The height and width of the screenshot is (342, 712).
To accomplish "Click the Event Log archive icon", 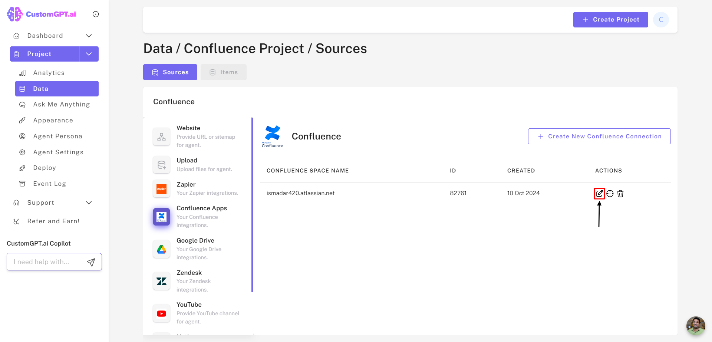I will point(23,184).
